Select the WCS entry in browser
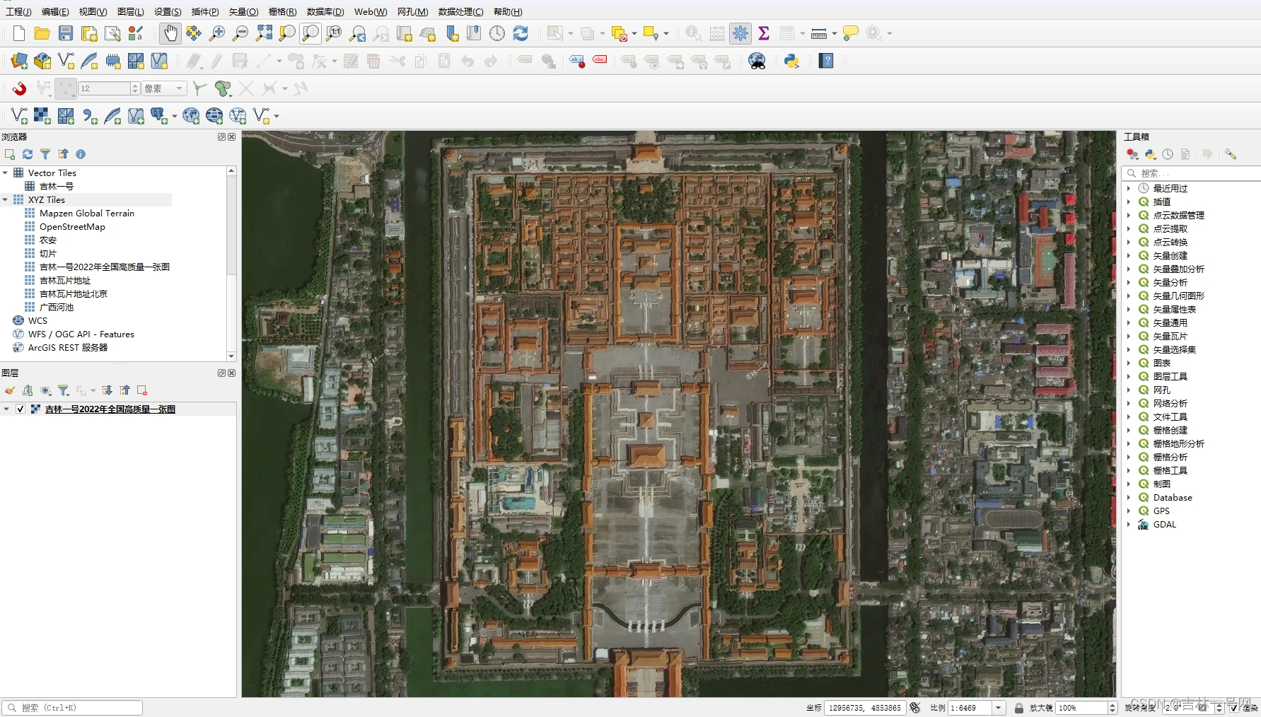 click(37, 321)
